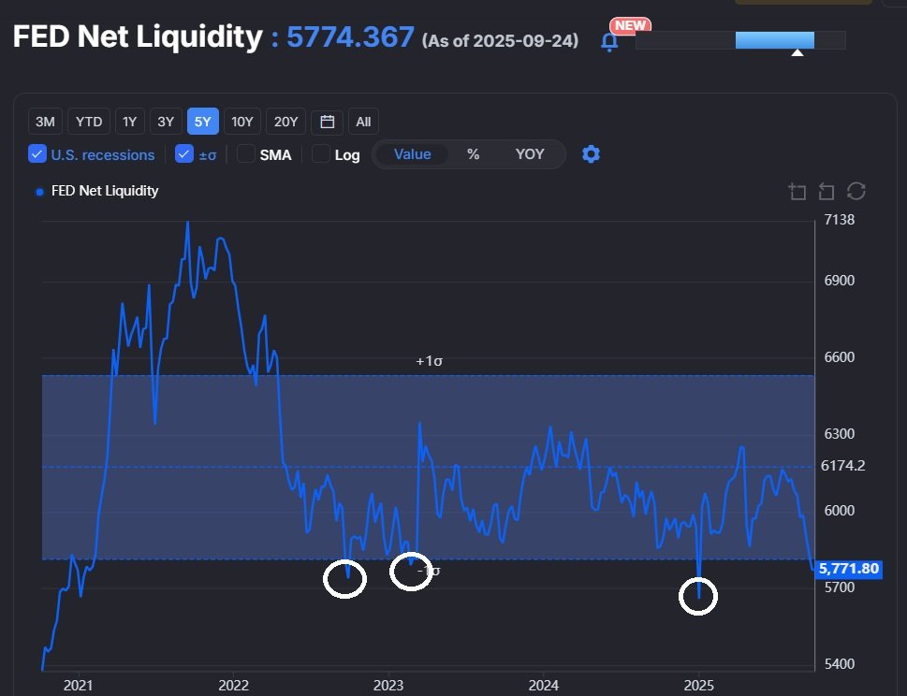Refresh the chart with the reset icon
The image size is (907, 696).
856,191
